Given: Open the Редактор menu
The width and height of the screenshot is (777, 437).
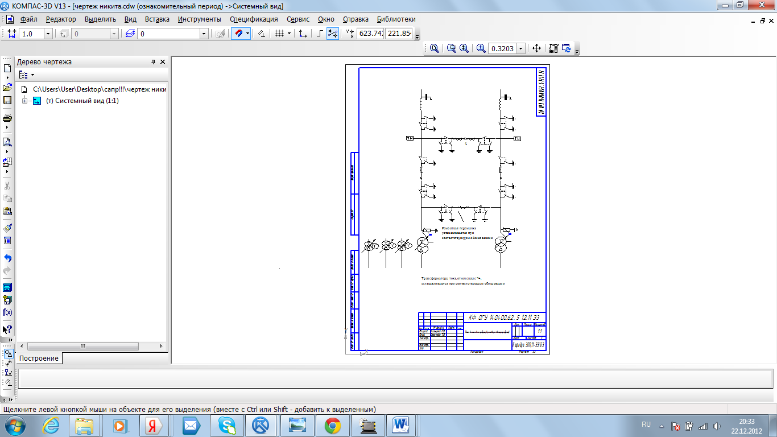Looking at the screenshot, I should (x=61, y=19).
